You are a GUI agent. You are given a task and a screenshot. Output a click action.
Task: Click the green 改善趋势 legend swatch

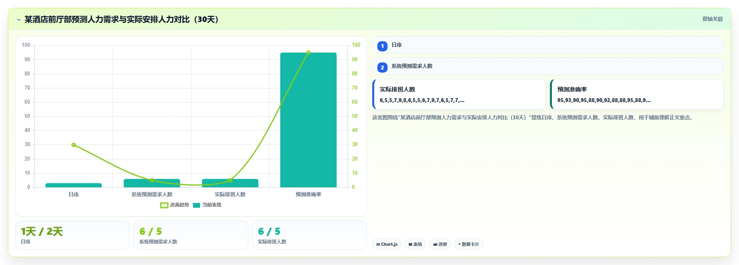[x=164, y=205]
